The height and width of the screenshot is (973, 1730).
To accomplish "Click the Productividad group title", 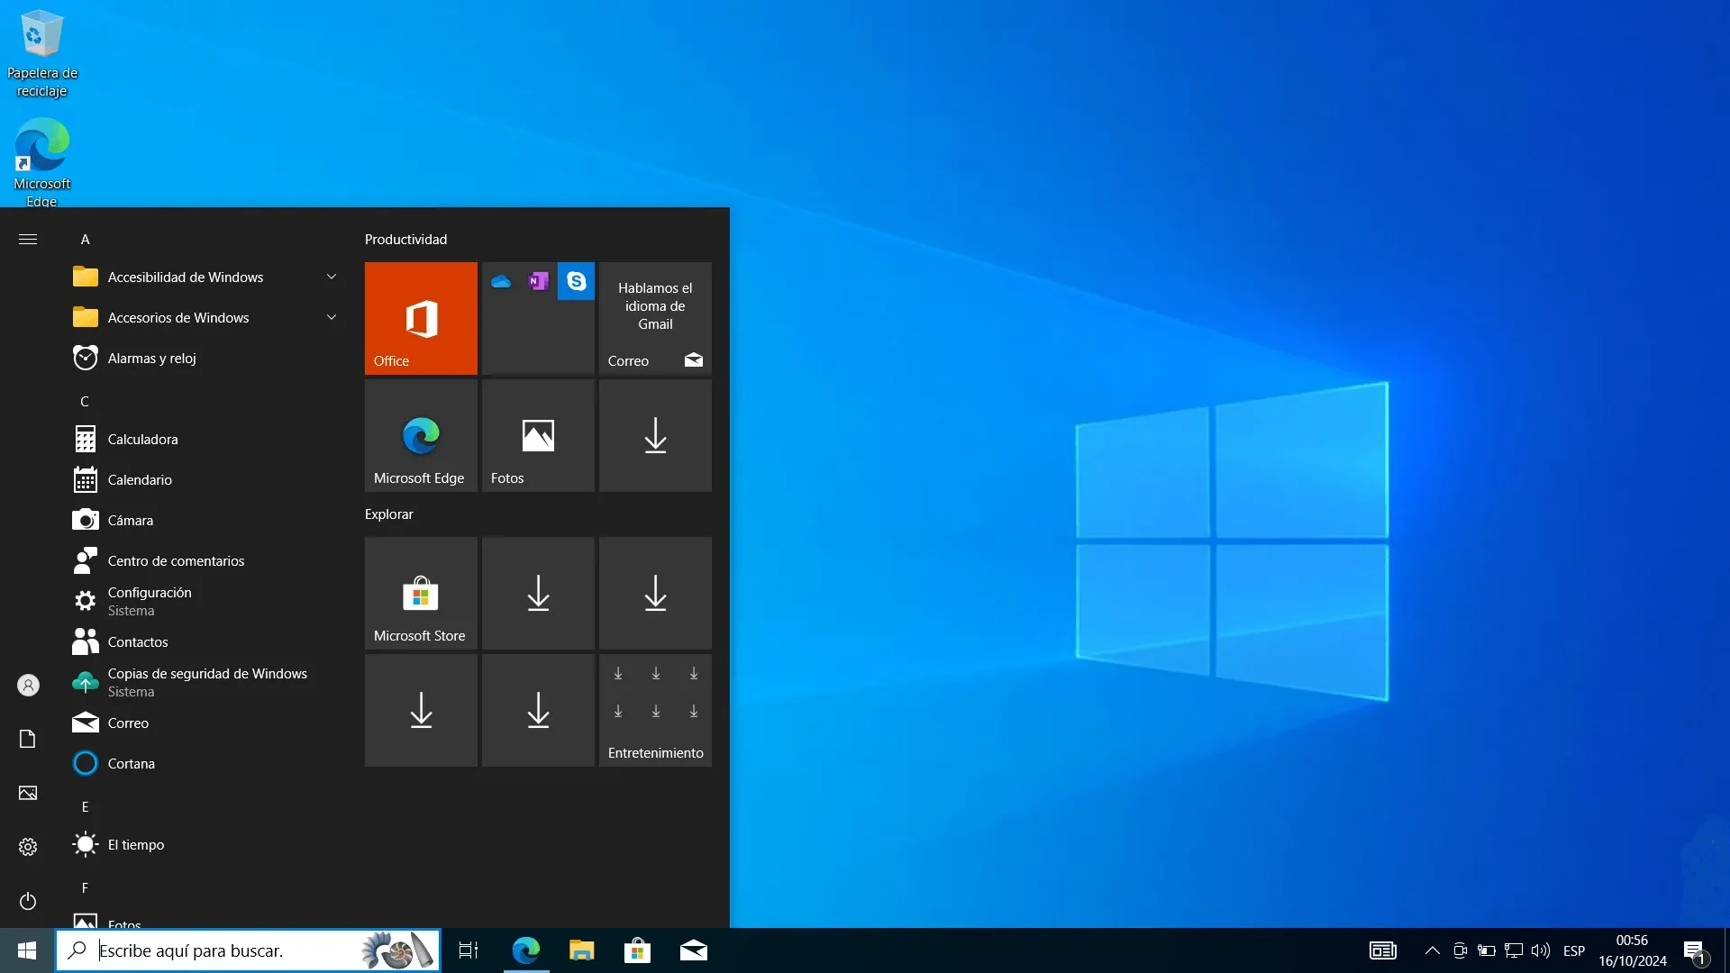I will coord(405,240).
